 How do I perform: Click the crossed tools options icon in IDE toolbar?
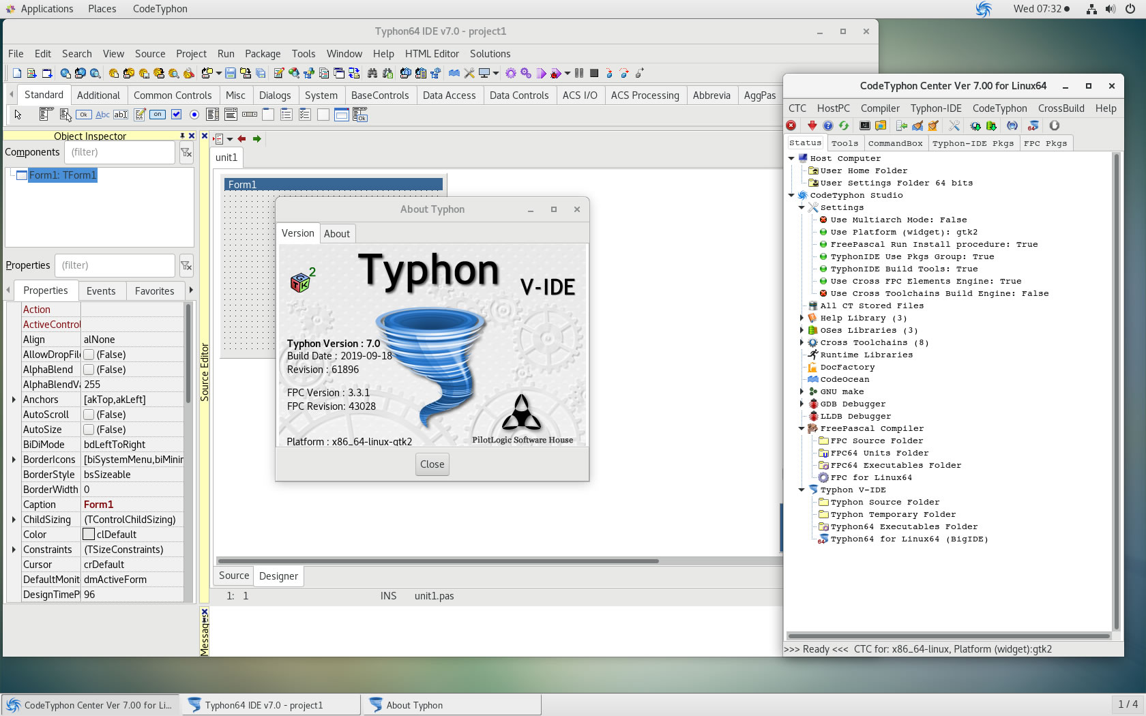click(x=469, y=73)
